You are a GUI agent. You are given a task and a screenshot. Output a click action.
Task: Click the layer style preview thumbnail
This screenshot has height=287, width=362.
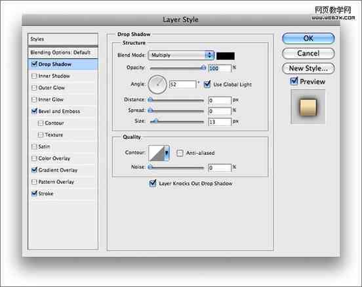click(x=308, y=107)
